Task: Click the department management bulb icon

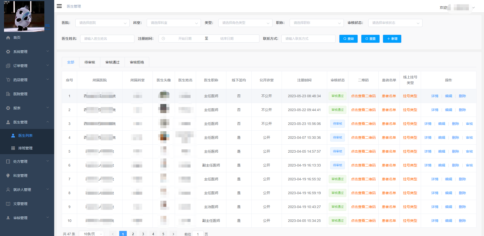Action: 8,176
